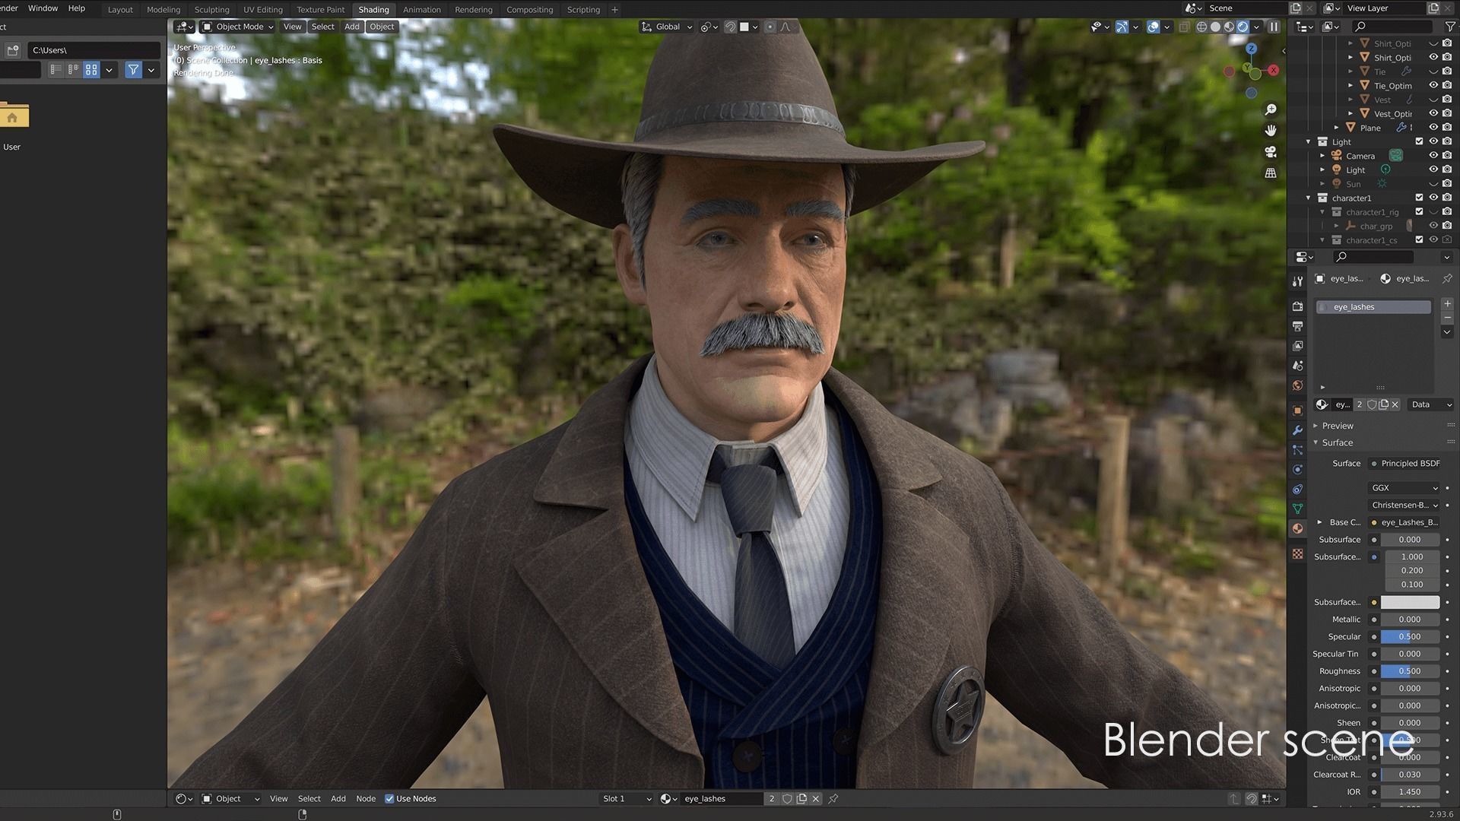Select rendered viewport shading icon
This screenshot has height=821, width=1460.
tap(1243, 27)
